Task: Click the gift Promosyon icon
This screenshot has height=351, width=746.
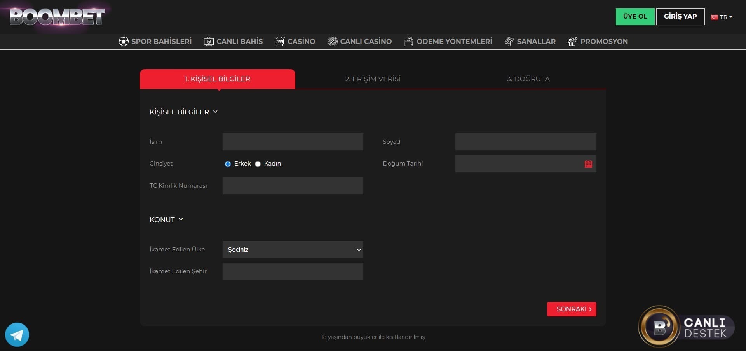Action: pos(572,42)
